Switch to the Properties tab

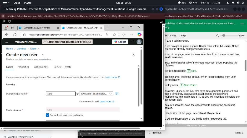click(x=23, y=67)
